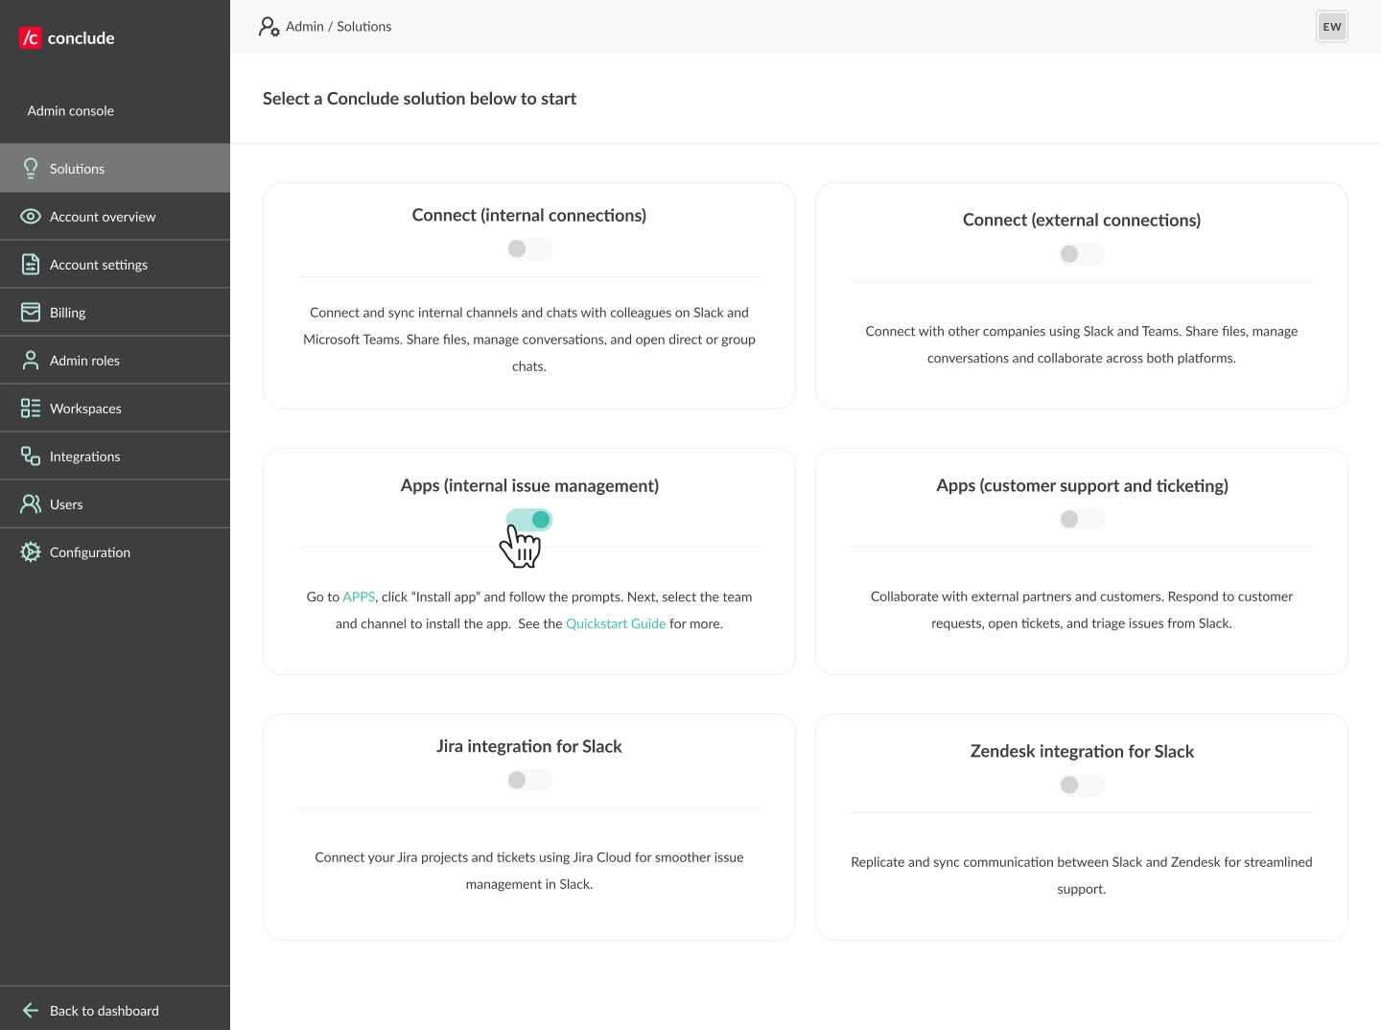The width and height of the screenshot is (1381, 1030).
Task: Click the Back to dashboard arrow
Action: pos(31,1010)
